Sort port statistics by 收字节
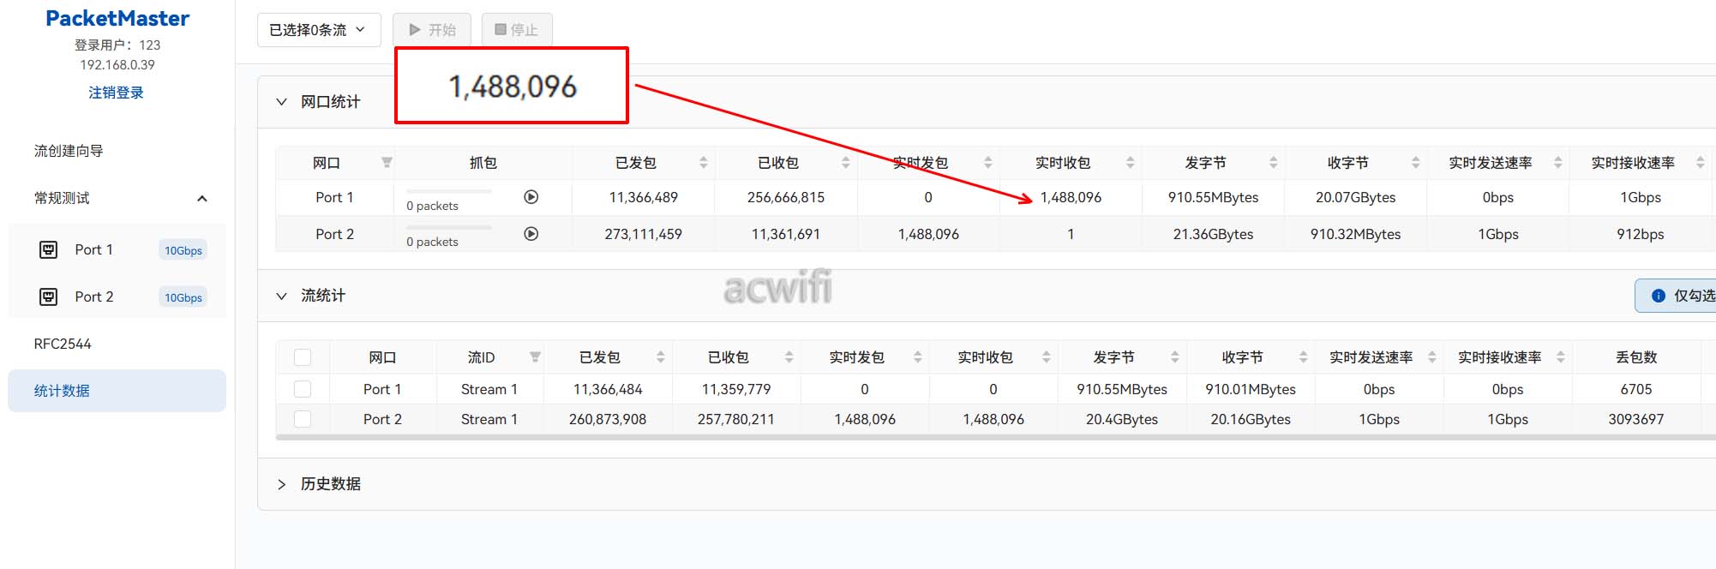1716x569 pixels. click(x=1415, y=163)
